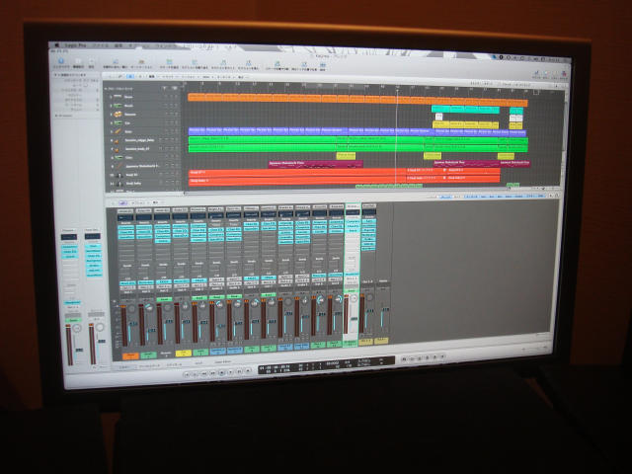Screen dimensions: 632x474
Task: Click the orange instrument icon on track 6
Action: (x=118, y=140)
